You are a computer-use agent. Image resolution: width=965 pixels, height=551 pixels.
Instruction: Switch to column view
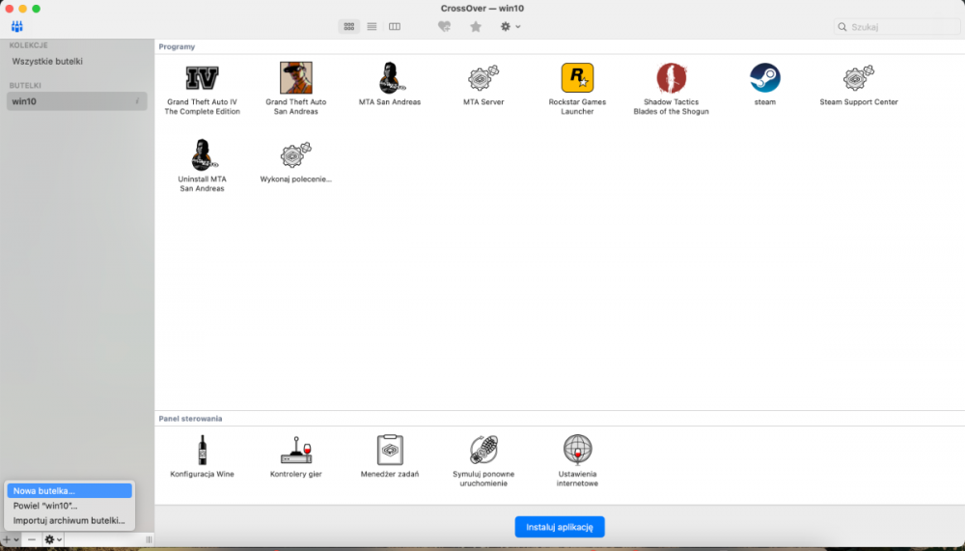pyautogui.click(x=395, y=26)
